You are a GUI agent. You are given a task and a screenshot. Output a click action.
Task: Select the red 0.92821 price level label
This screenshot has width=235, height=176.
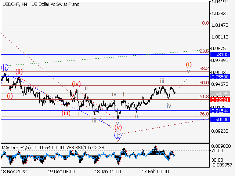(x=220, y=100)
